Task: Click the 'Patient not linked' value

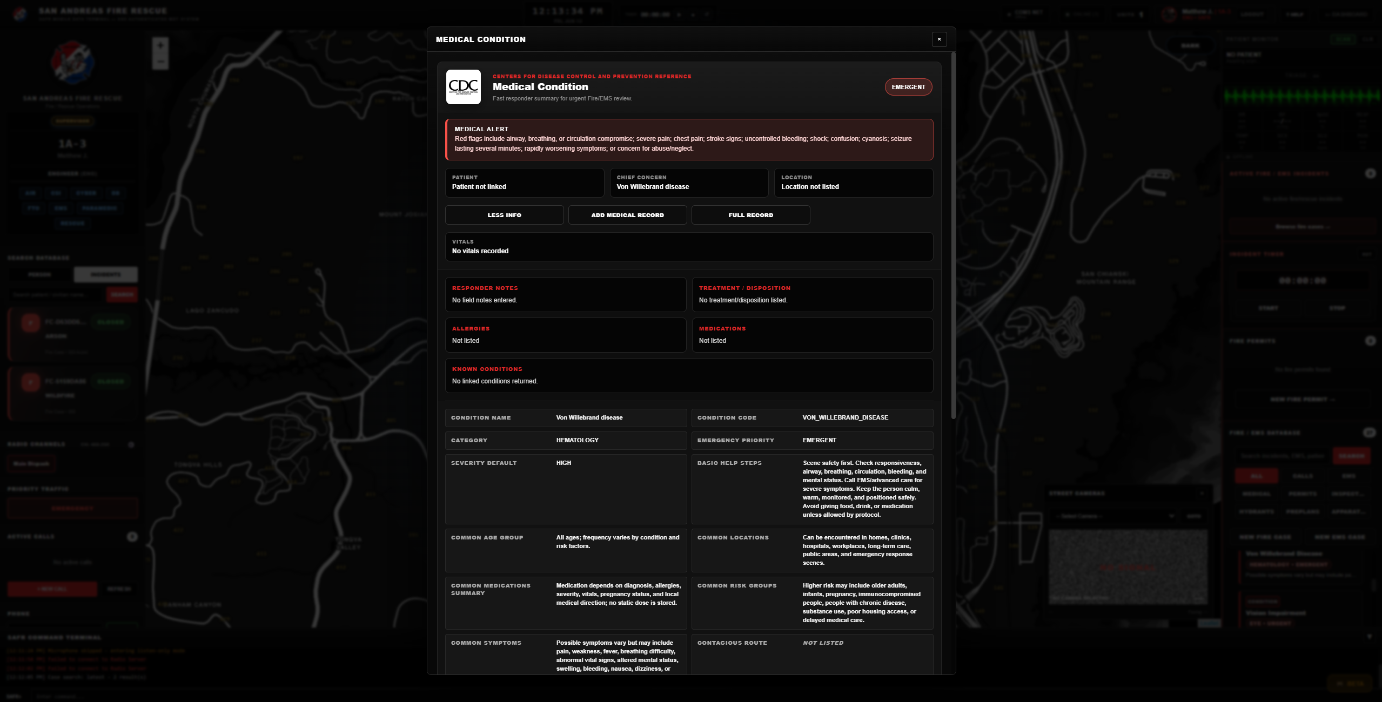Action: click(x=479, y=187)
